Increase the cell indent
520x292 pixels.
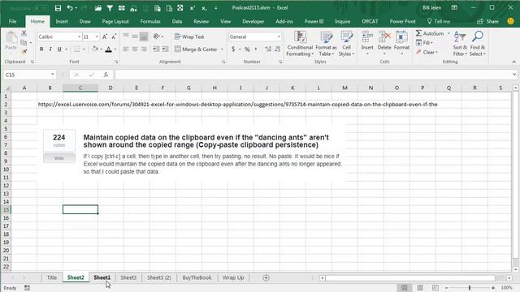pos(165,49)
